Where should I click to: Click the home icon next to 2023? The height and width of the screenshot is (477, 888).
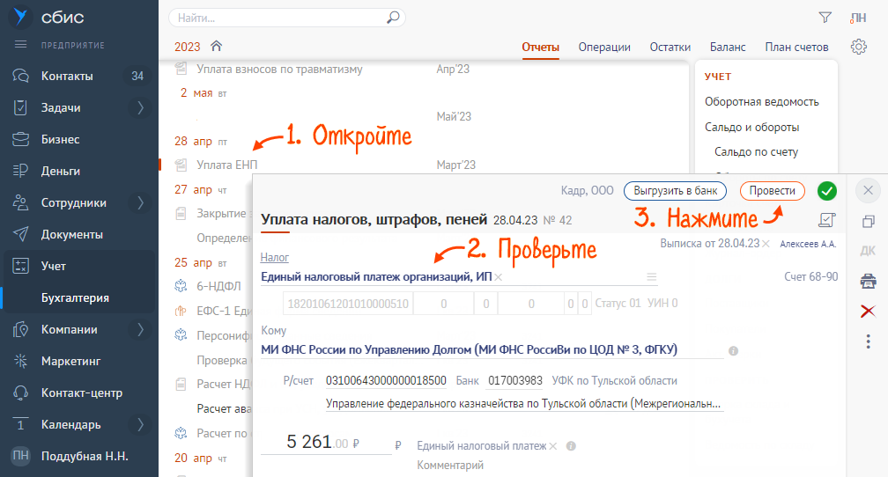tap(216, 47)
